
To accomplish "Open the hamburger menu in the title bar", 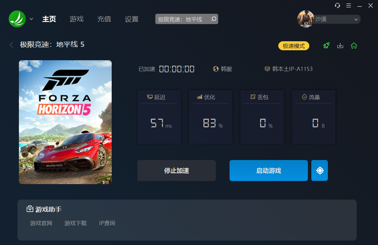I will pos(348,6).
